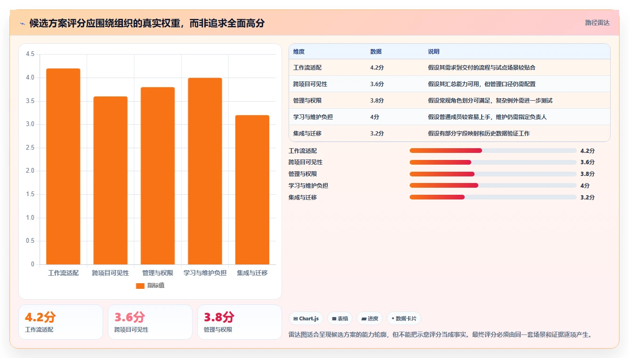
Task: Click the 集成与迁移 label in the progress list
Action: (303, 198)
